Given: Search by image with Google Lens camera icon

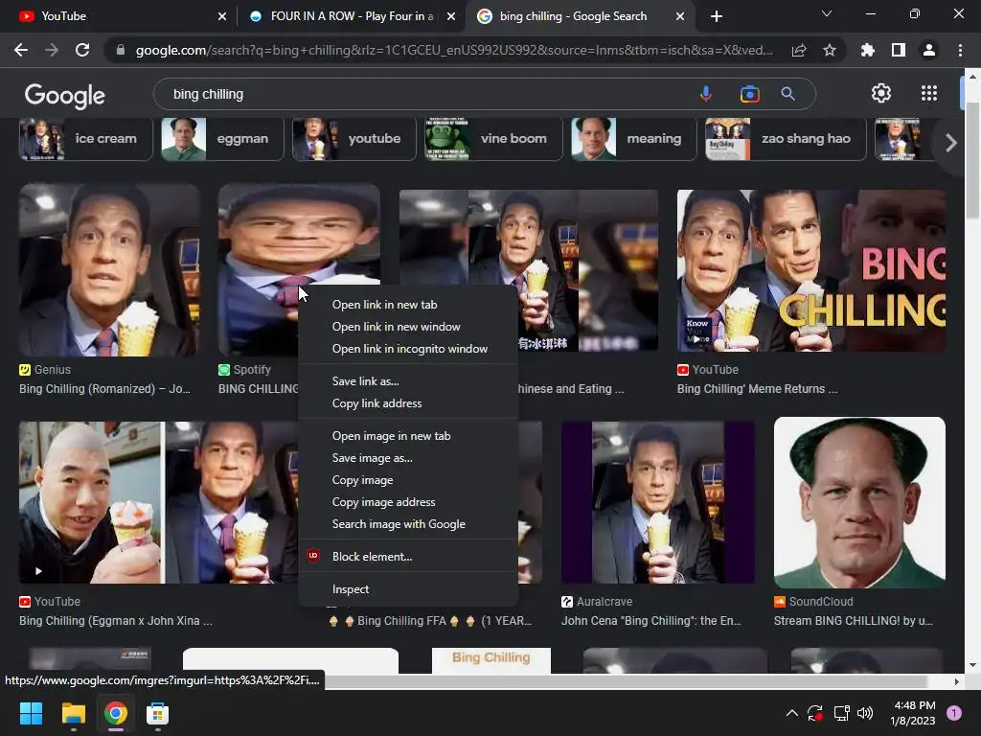Looking at the screenshot, I should [x=749, y=94].
